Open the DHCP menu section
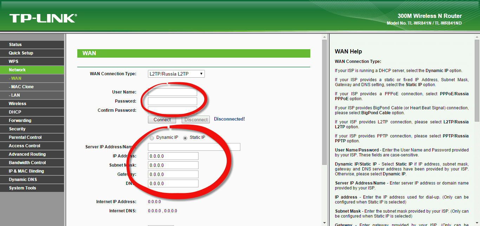 [32, 112]
